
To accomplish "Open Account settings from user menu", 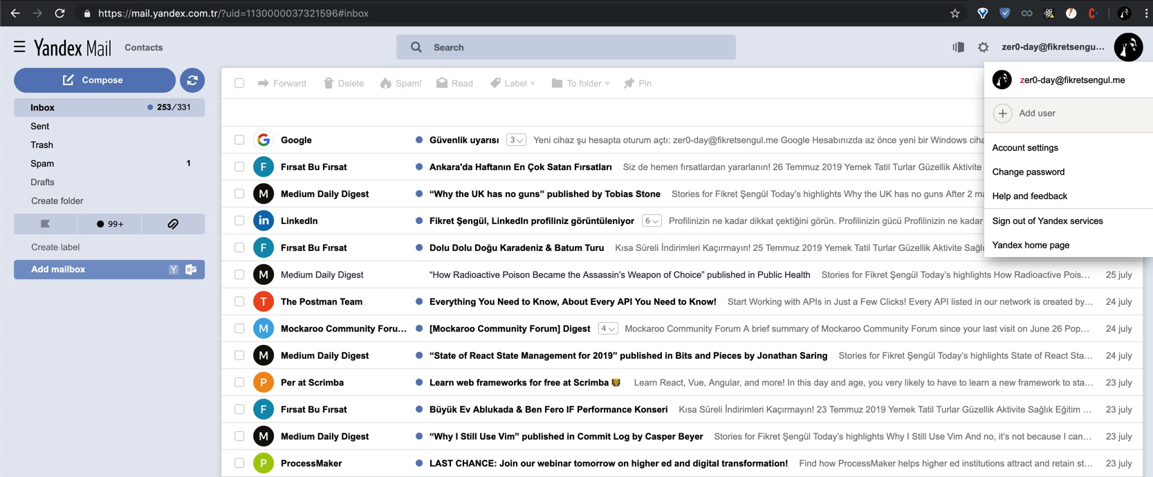I will [1025, 148].
